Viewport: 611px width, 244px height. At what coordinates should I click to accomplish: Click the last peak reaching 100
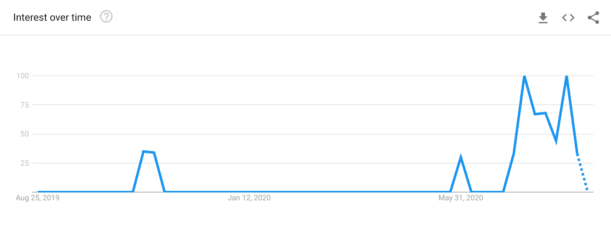click(567, 77)
